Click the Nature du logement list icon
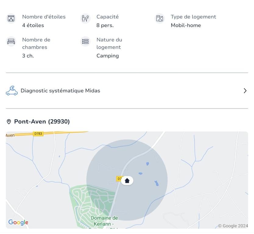The width and height of the screenshot is (254, 234). (x=85, y=41)
